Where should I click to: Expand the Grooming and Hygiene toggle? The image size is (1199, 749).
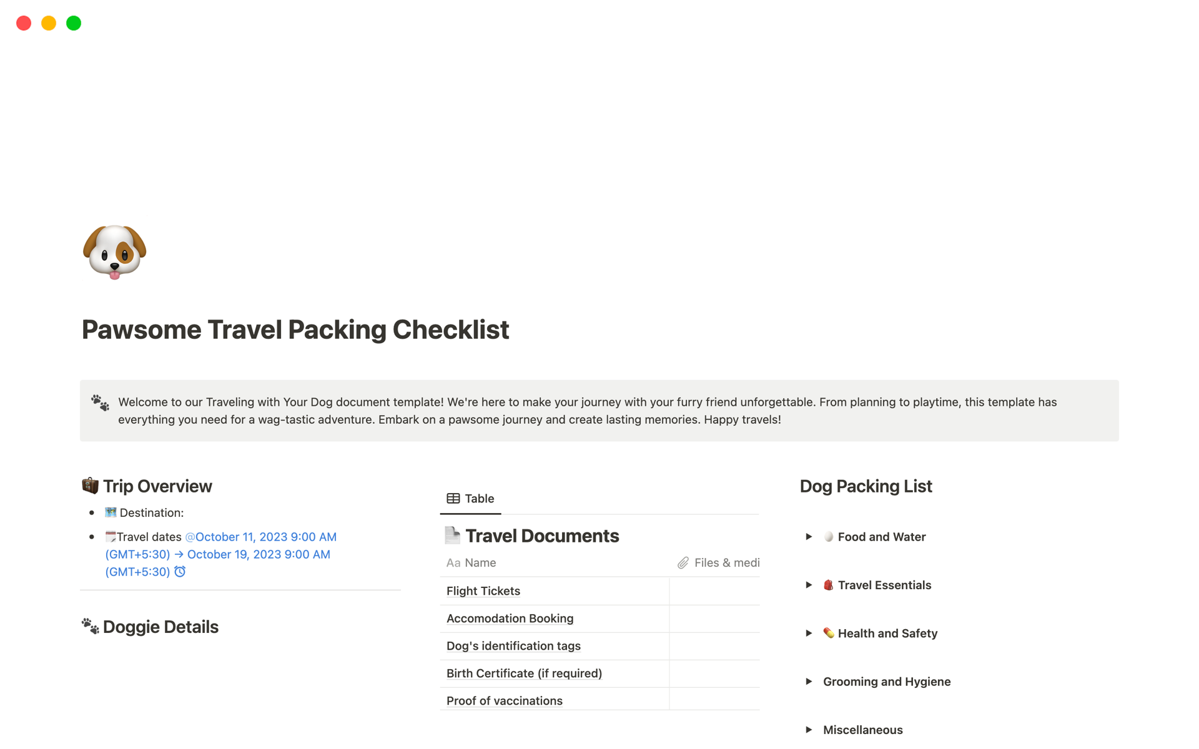pyautogui.click(x=809, y=682)
